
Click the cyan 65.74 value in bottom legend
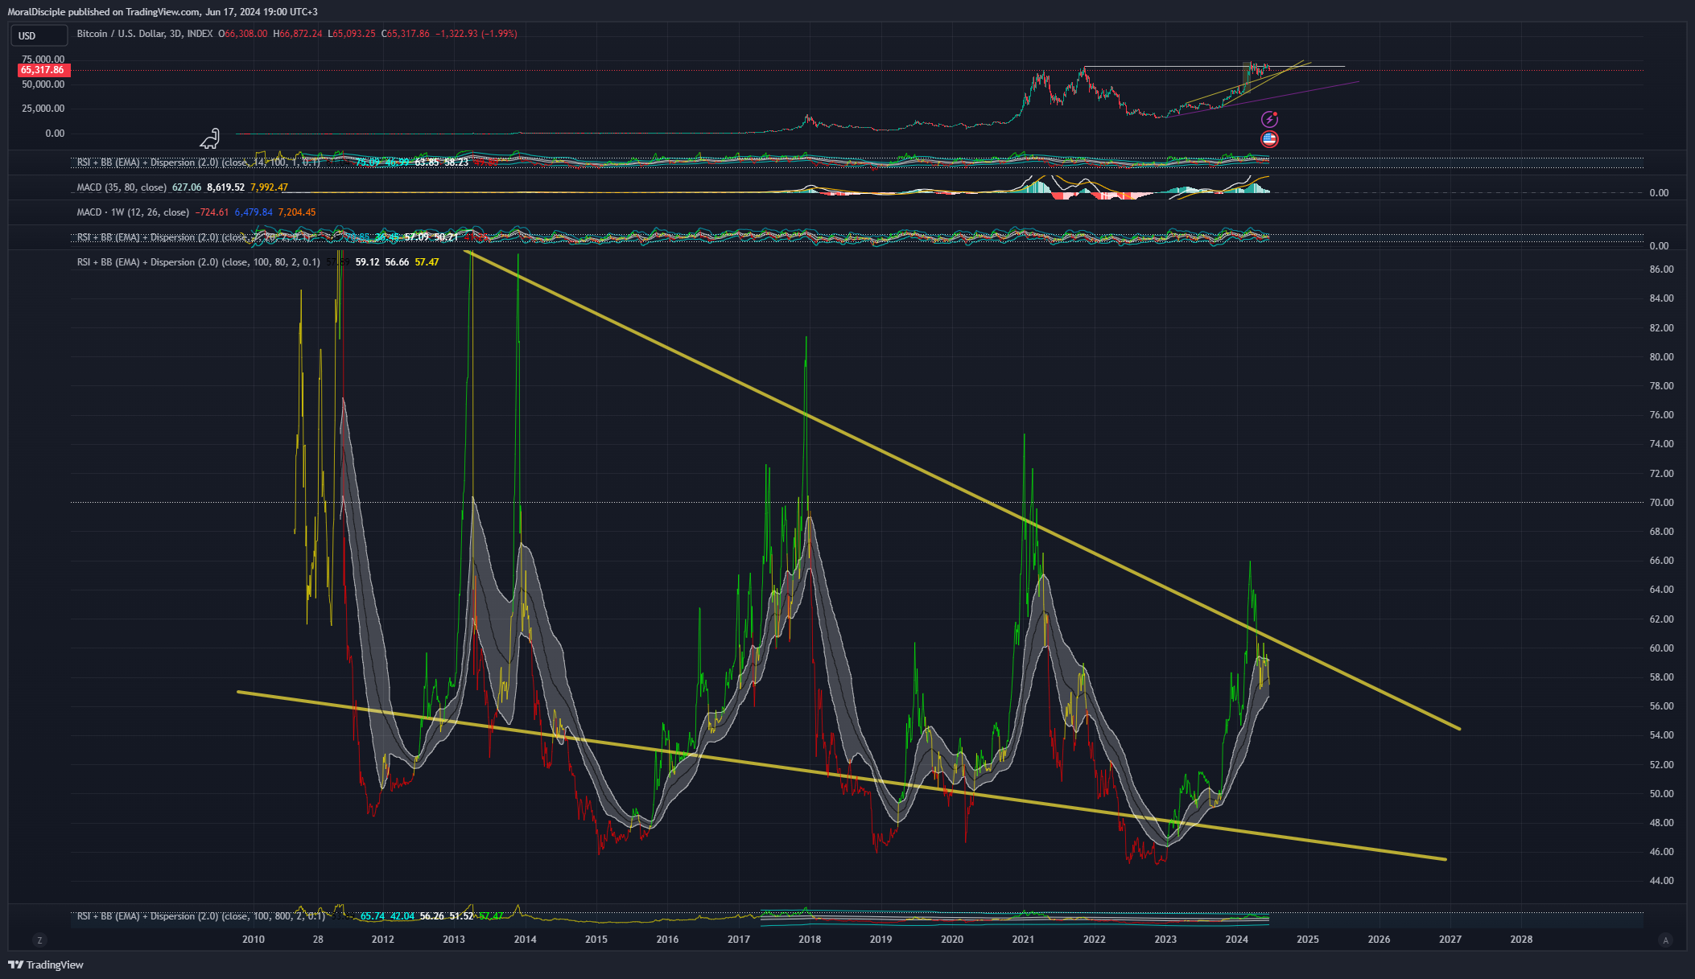tap(373, 916)
